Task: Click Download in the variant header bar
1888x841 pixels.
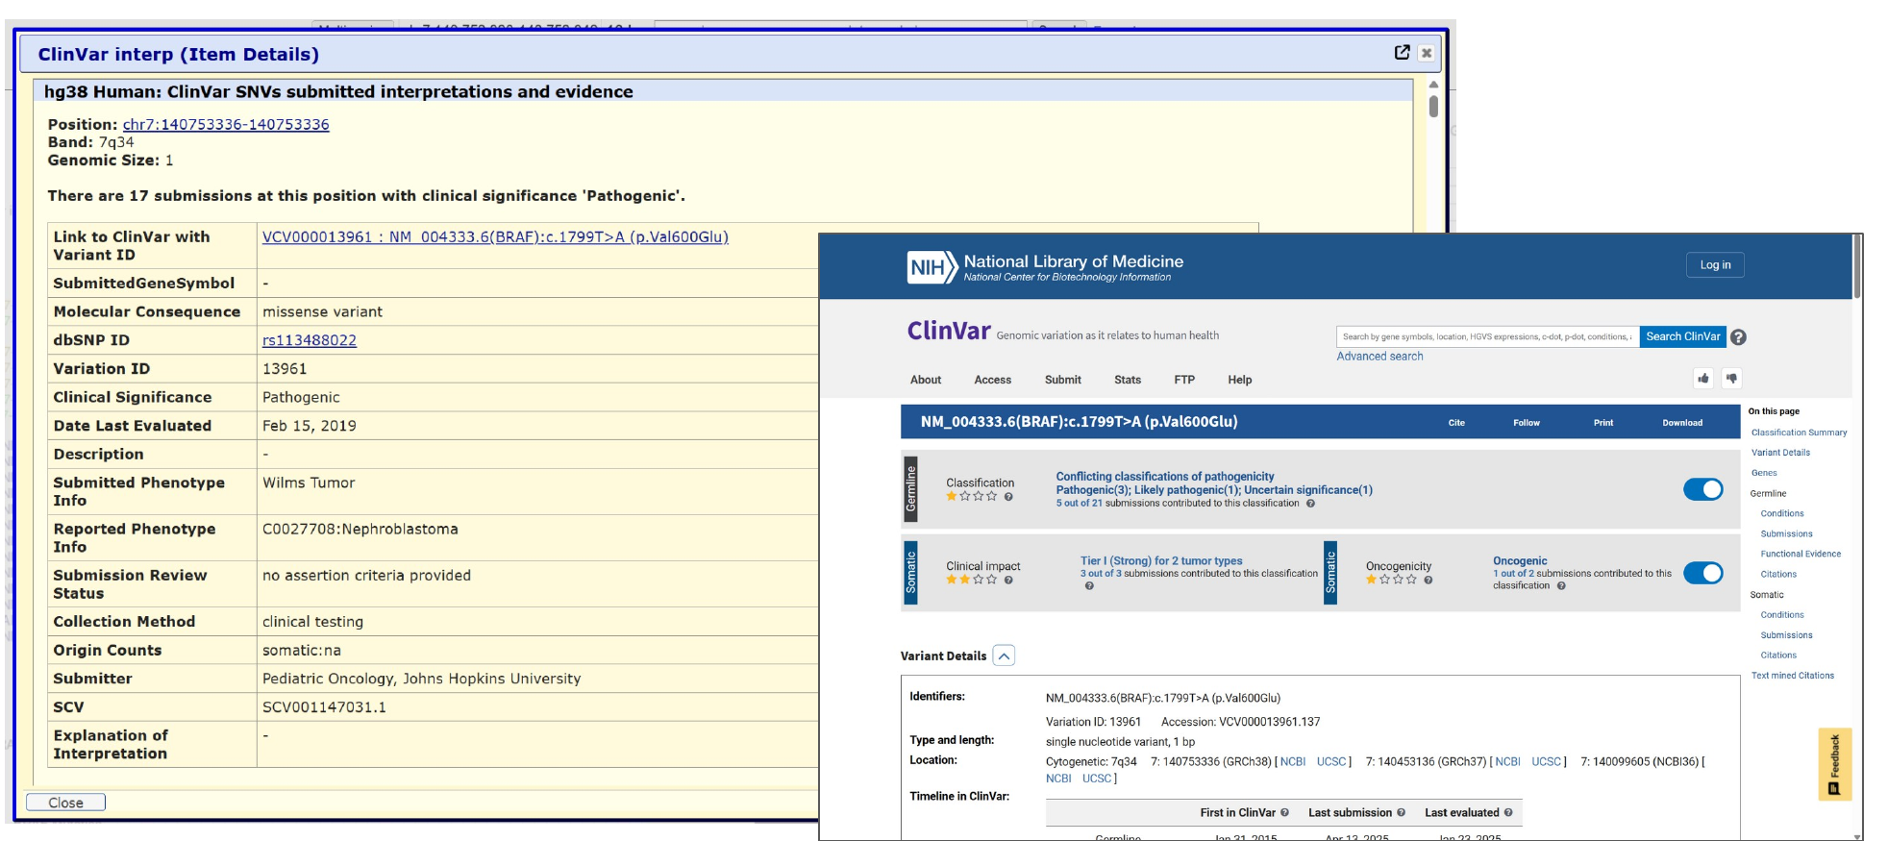Action: 1682,423
